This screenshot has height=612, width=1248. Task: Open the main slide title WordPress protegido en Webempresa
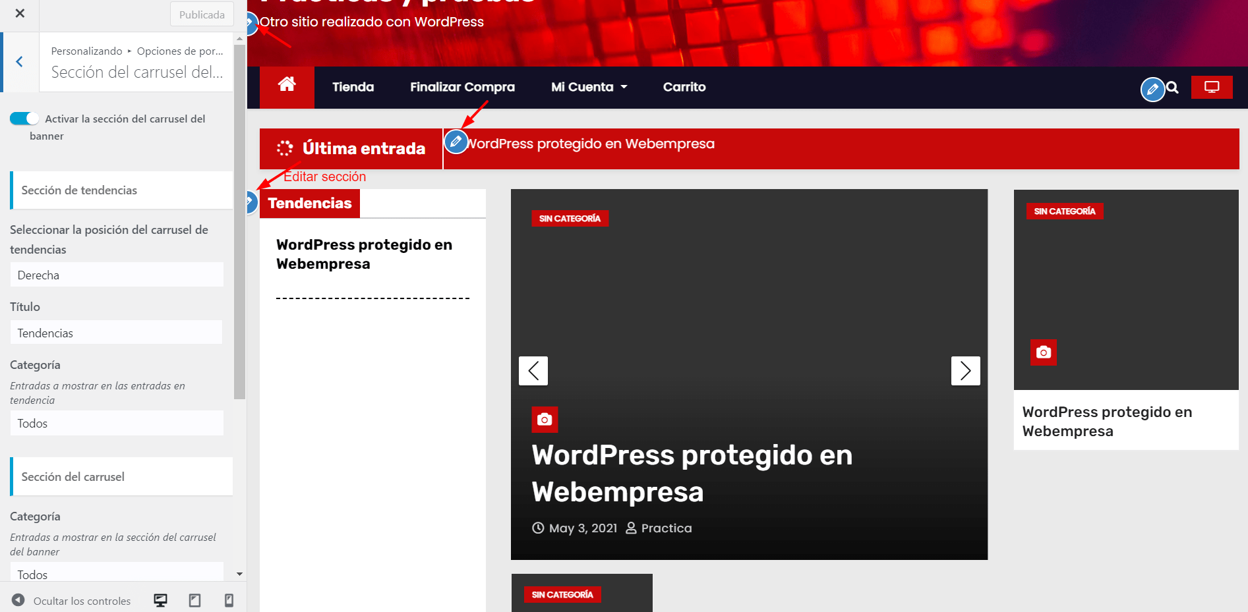coord(692,473)
